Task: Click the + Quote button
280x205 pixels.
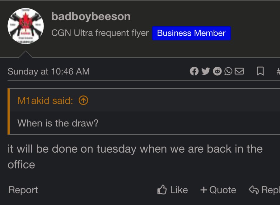Action: tap(218, 190)
